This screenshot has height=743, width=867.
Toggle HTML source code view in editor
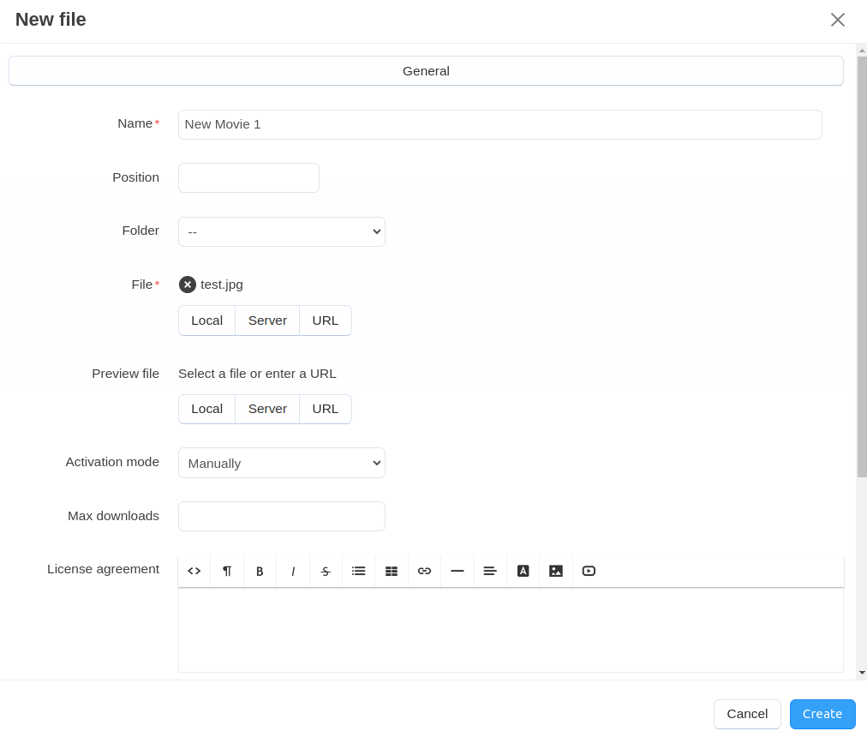pyautogui.click(x=194, y=571)
